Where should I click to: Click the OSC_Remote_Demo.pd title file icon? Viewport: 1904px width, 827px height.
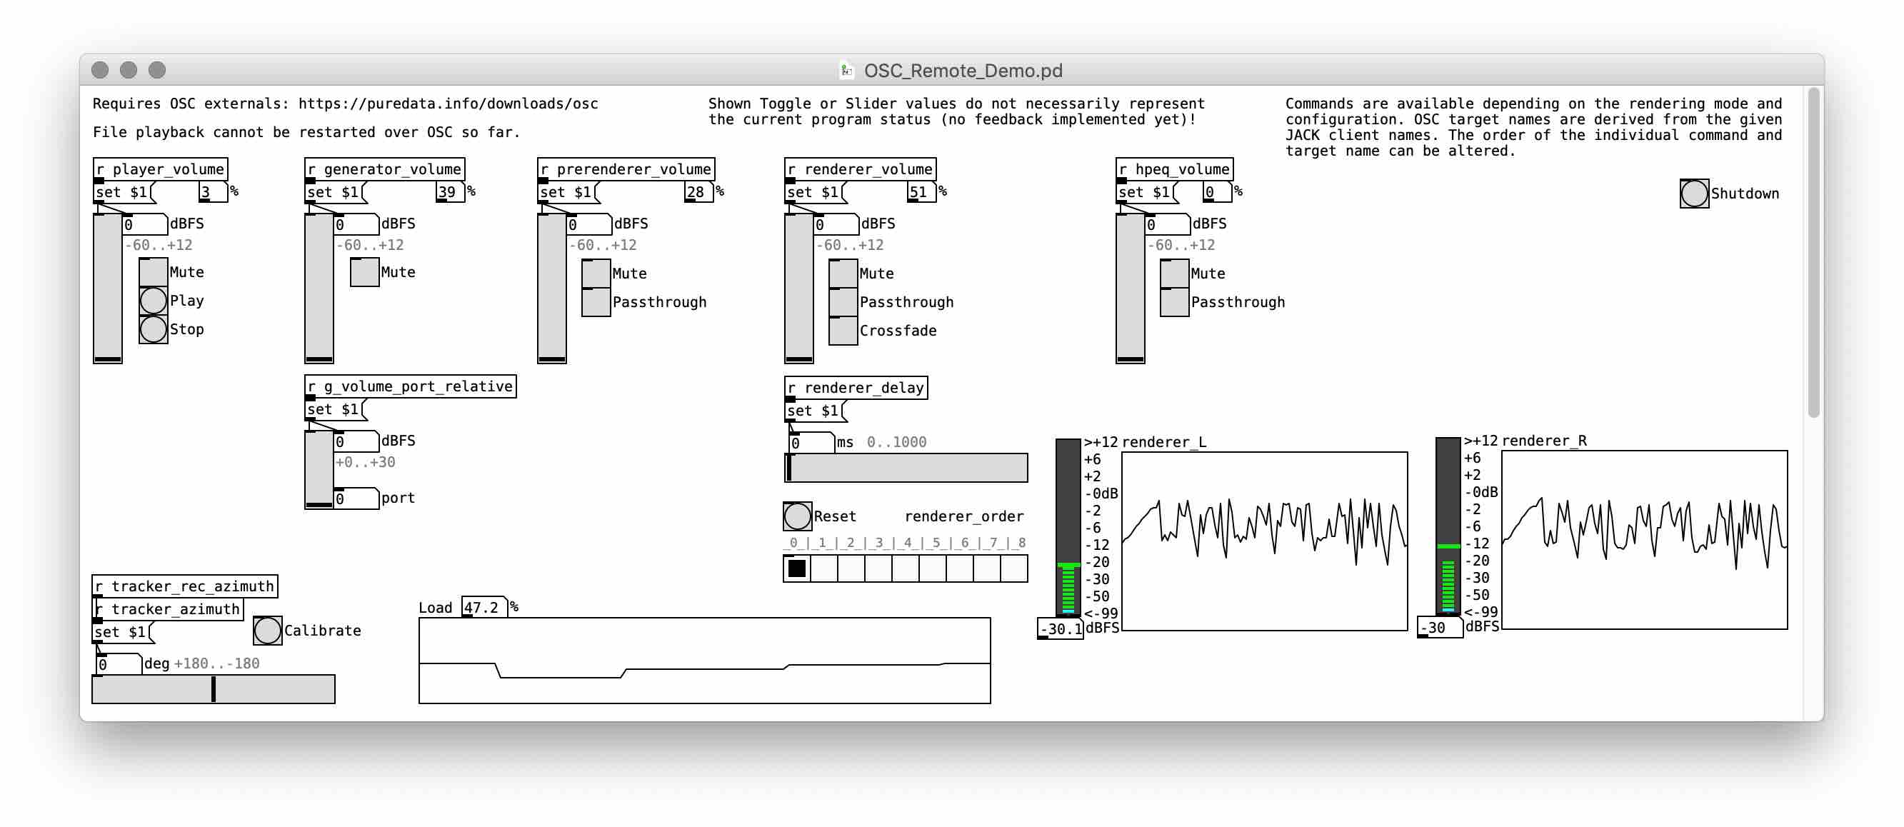847,70
